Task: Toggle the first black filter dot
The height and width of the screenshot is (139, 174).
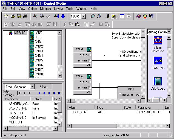Action: pos(20,93)
